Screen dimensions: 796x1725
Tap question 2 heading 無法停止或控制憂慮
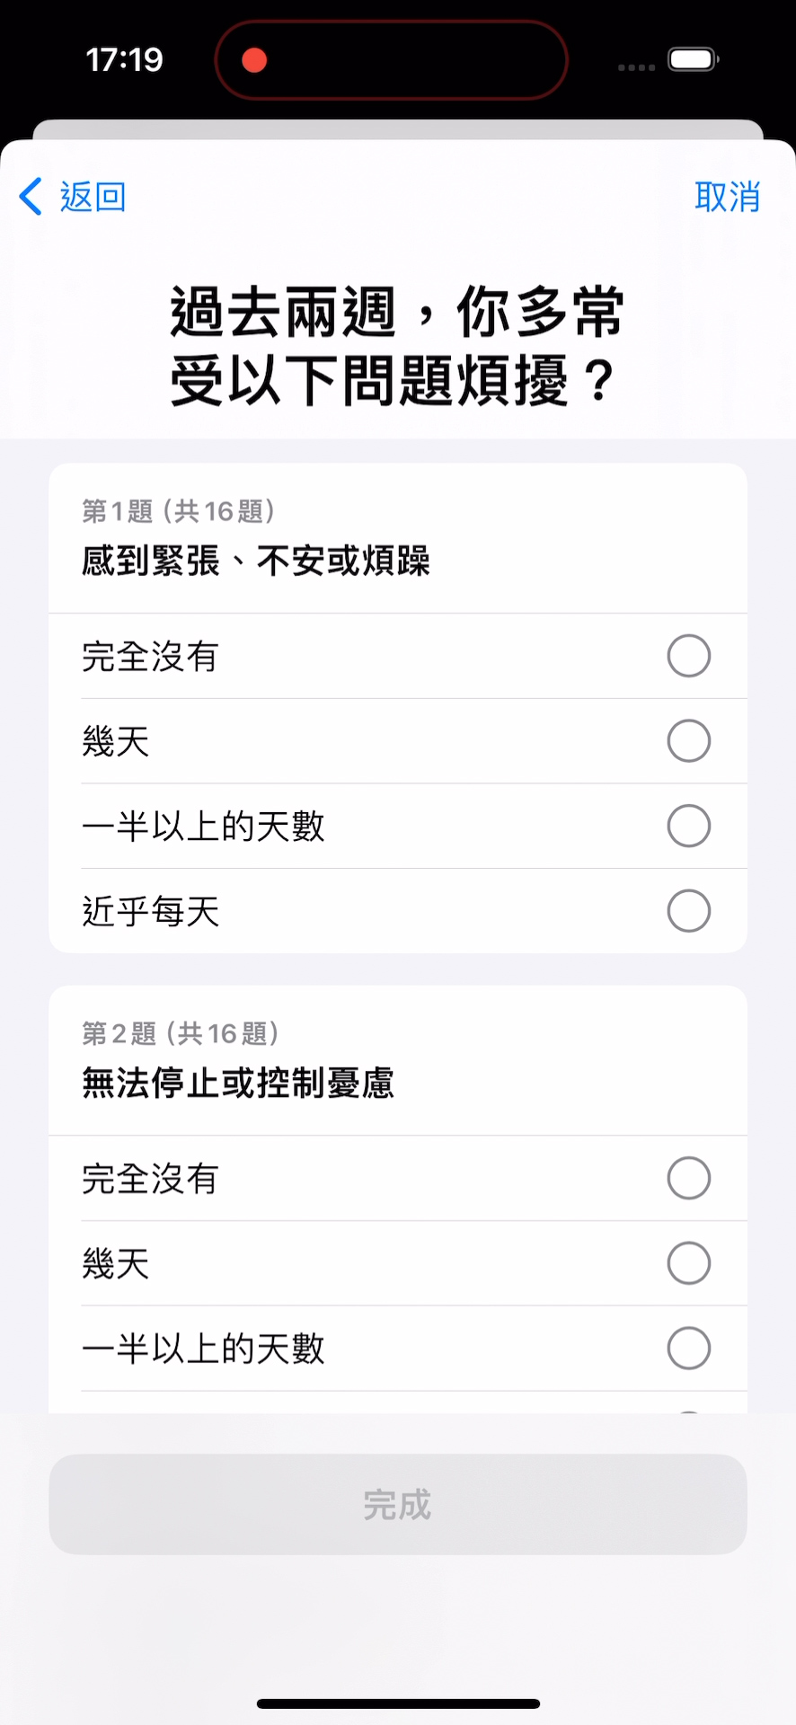[x=238, y=1084]
